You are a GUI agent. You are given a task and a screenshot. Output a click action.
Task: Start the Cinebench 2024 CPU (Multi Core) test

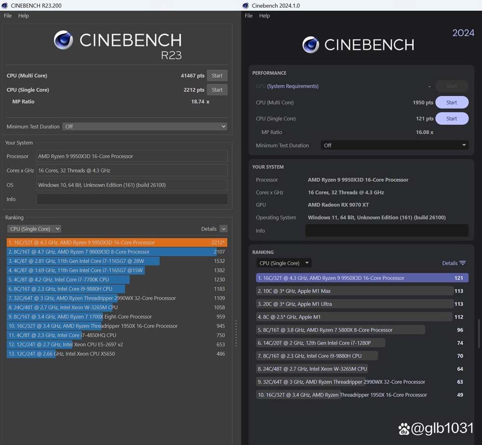point(452,102)
